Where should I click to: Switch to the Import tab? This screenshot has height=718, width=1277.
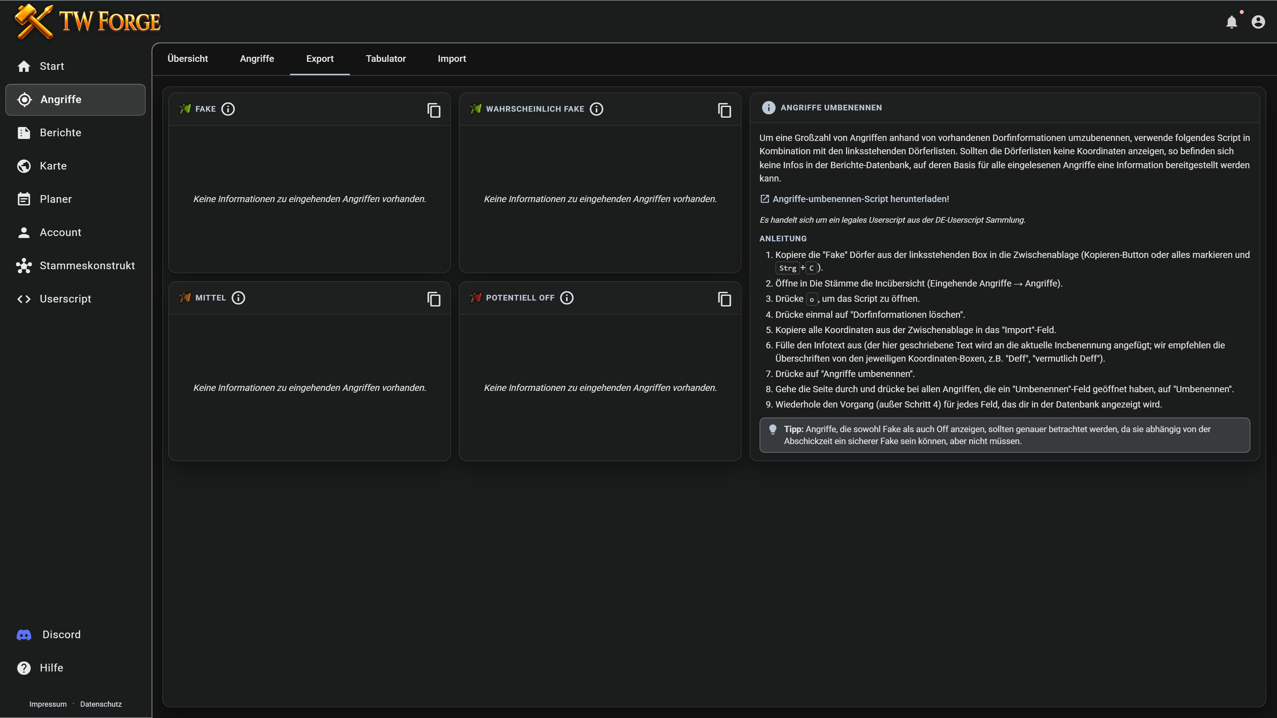point(452,59)
